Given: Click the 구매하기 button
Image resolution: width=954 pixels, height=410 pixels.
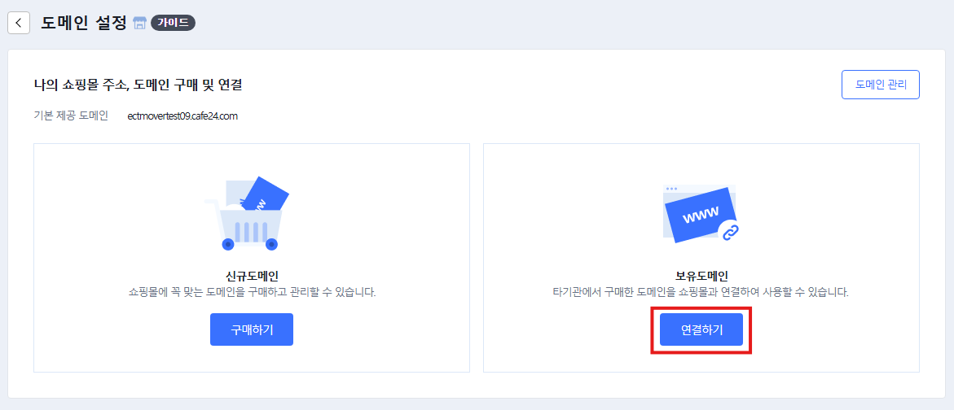Looking at the screenshot, I should pos(252,329).
